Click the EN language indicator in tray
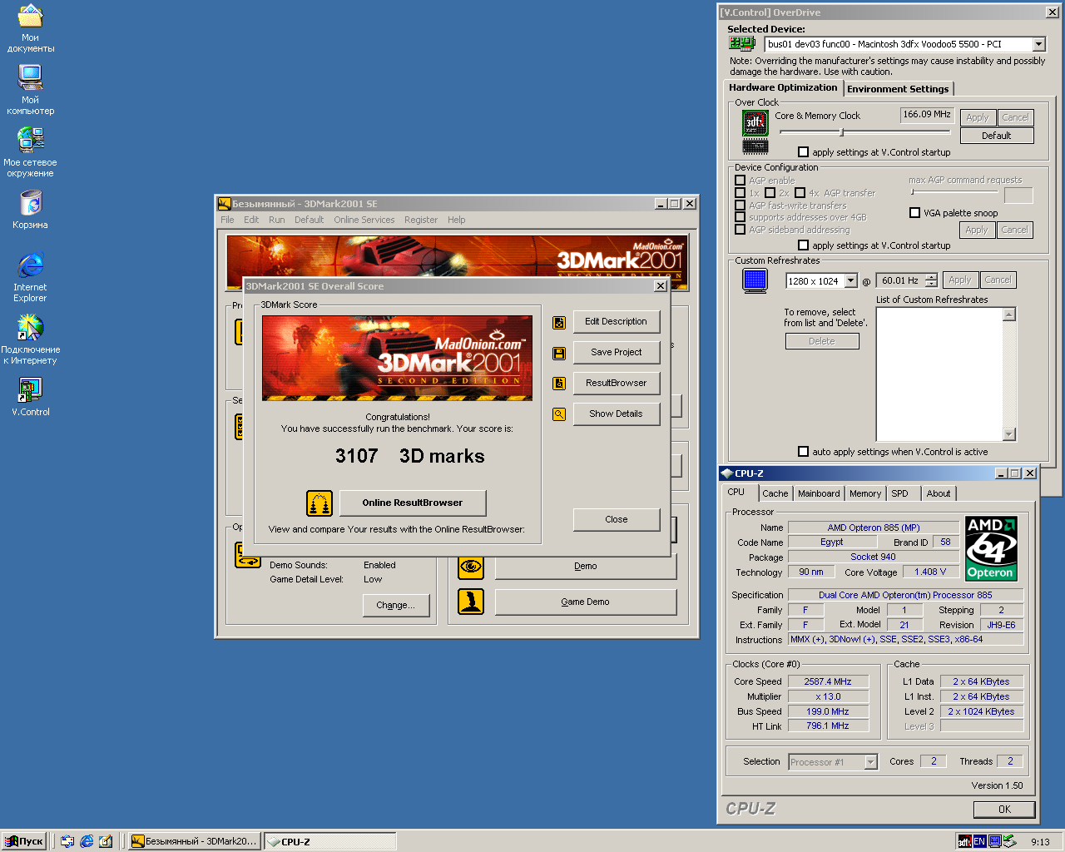 point(979,841)
